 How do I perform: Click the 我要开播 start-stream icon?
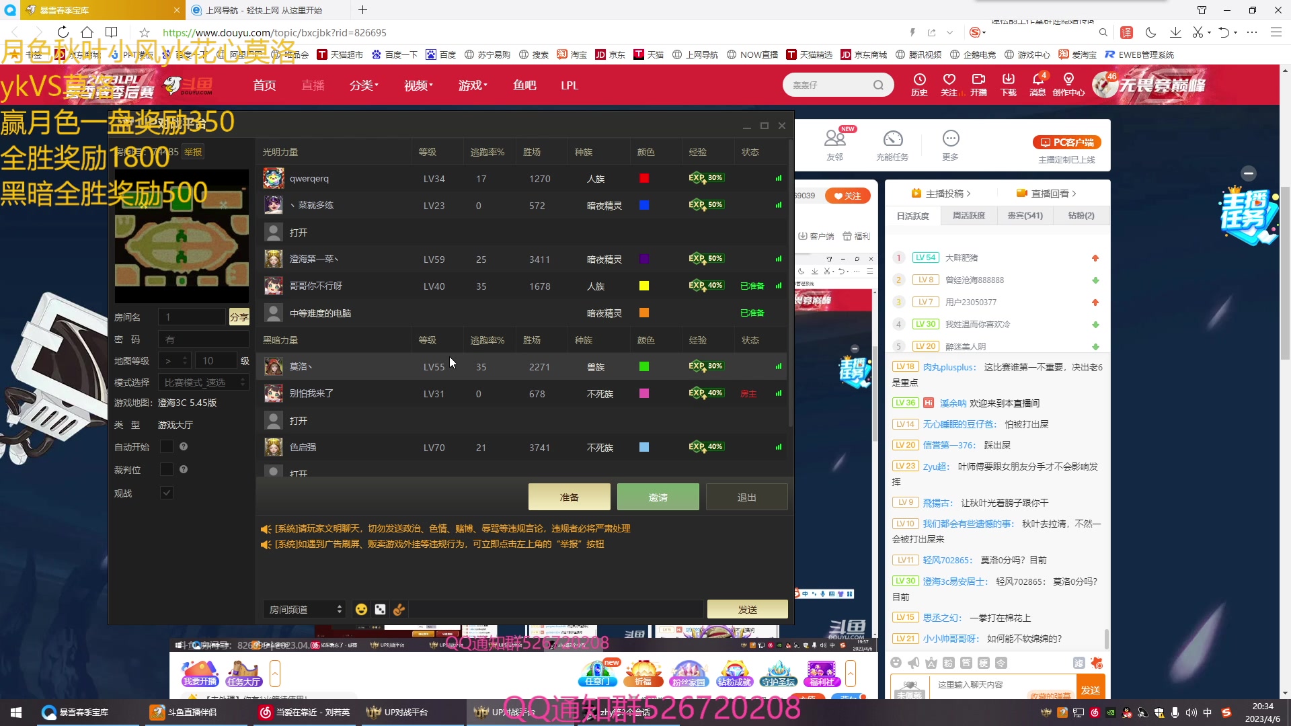point(200,673)
